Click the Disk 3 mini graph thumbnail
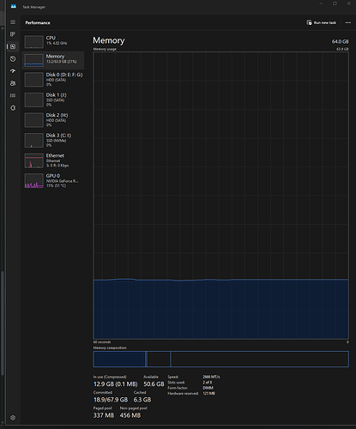 33,140
